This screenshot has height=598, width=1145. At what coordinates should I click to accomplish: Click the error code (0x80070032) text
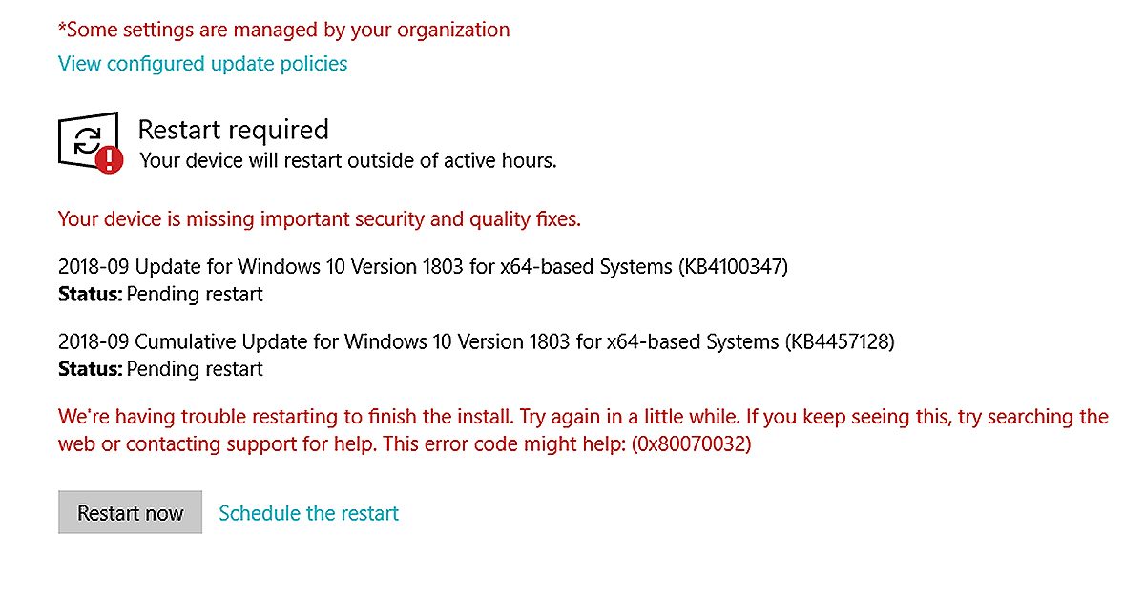point(691,444)
